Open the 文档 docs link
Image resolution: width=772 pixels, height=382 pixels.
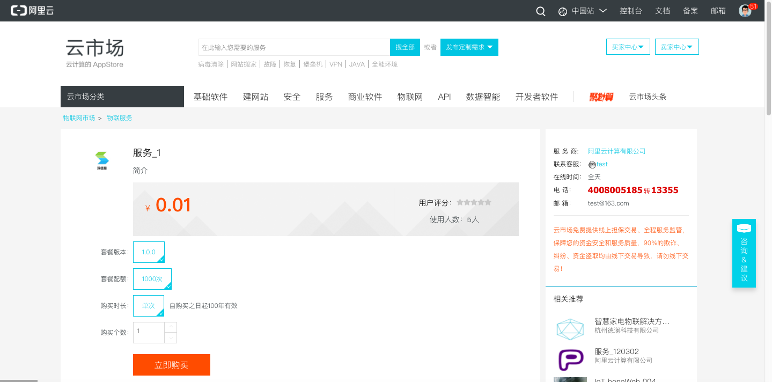pos(663,11)
